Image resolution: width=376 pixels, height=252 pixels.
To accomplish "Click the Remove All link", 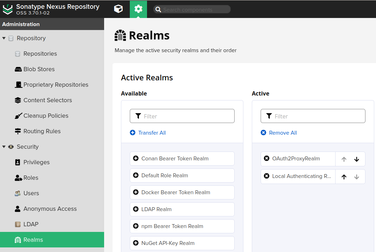I will [282, 133].
